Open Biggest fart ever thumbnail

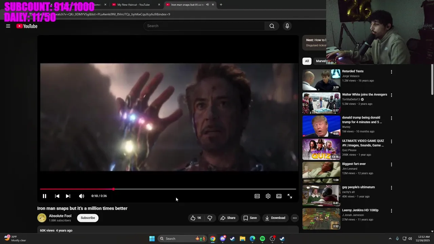[321, 172]
